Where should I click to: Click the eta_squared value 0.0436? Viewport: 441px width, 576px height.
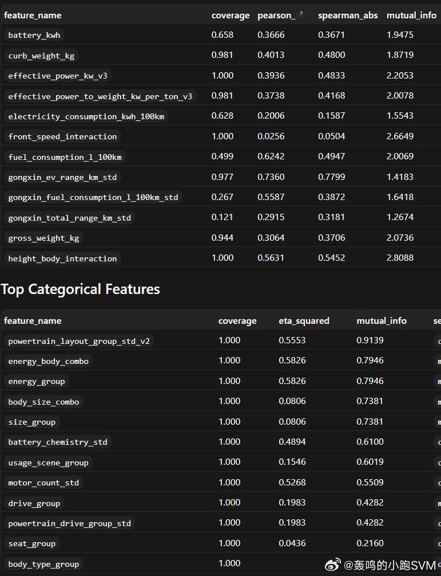point(292,543)
